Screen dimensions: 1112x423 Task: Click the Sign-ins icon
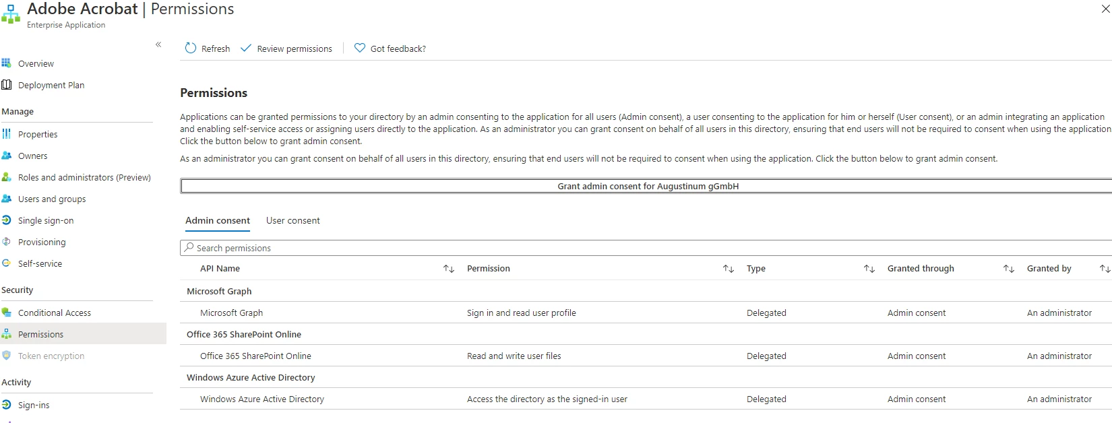click(x=7, y=405)
